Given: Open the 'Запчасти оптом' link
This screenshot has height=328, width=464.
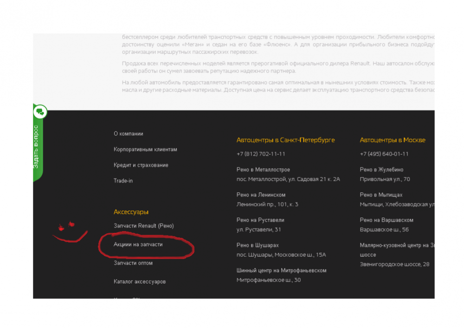Looking at the screenshot, I should point(133,263).
